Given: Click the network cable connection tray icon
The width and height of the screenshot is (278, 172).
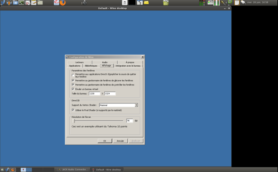Looking at the screenshot, I should tap(243, 2).
